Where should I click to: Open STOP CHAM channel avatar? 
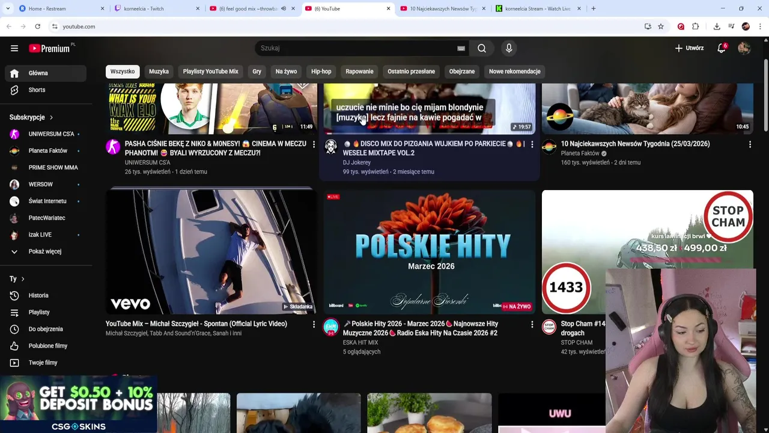549,327
